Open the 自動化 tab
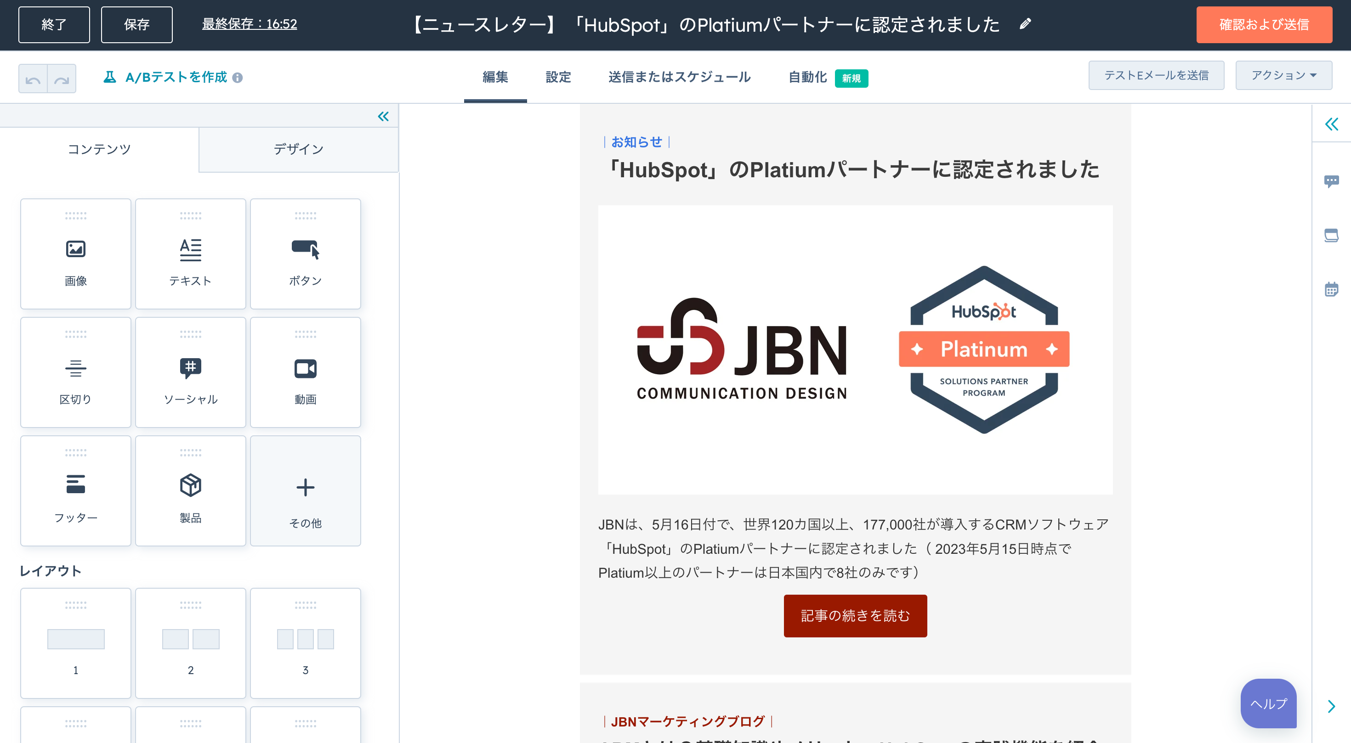The image size is (1351, 743). coord(807,78)
